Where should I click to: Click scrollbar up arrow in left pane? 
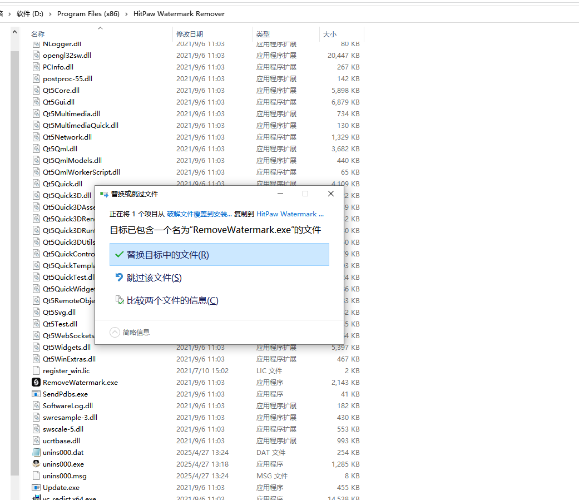click(15, 32)
